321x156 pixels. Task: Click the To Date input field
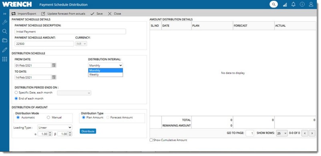point(33,77)
